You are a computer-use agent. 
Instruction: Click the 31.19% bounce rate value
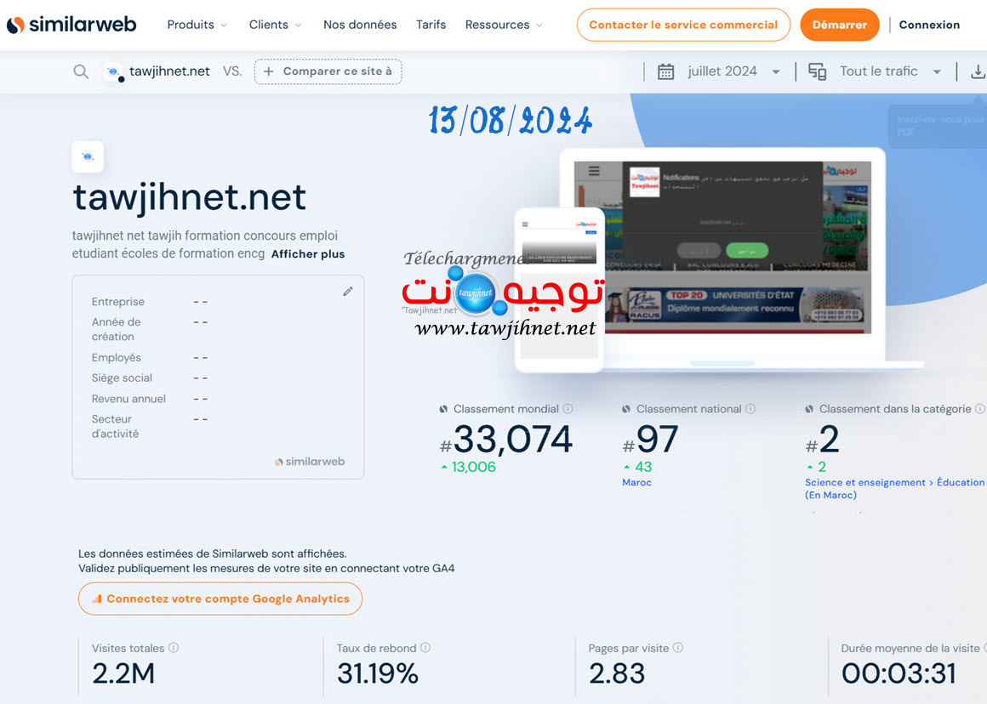click(378, 673)
